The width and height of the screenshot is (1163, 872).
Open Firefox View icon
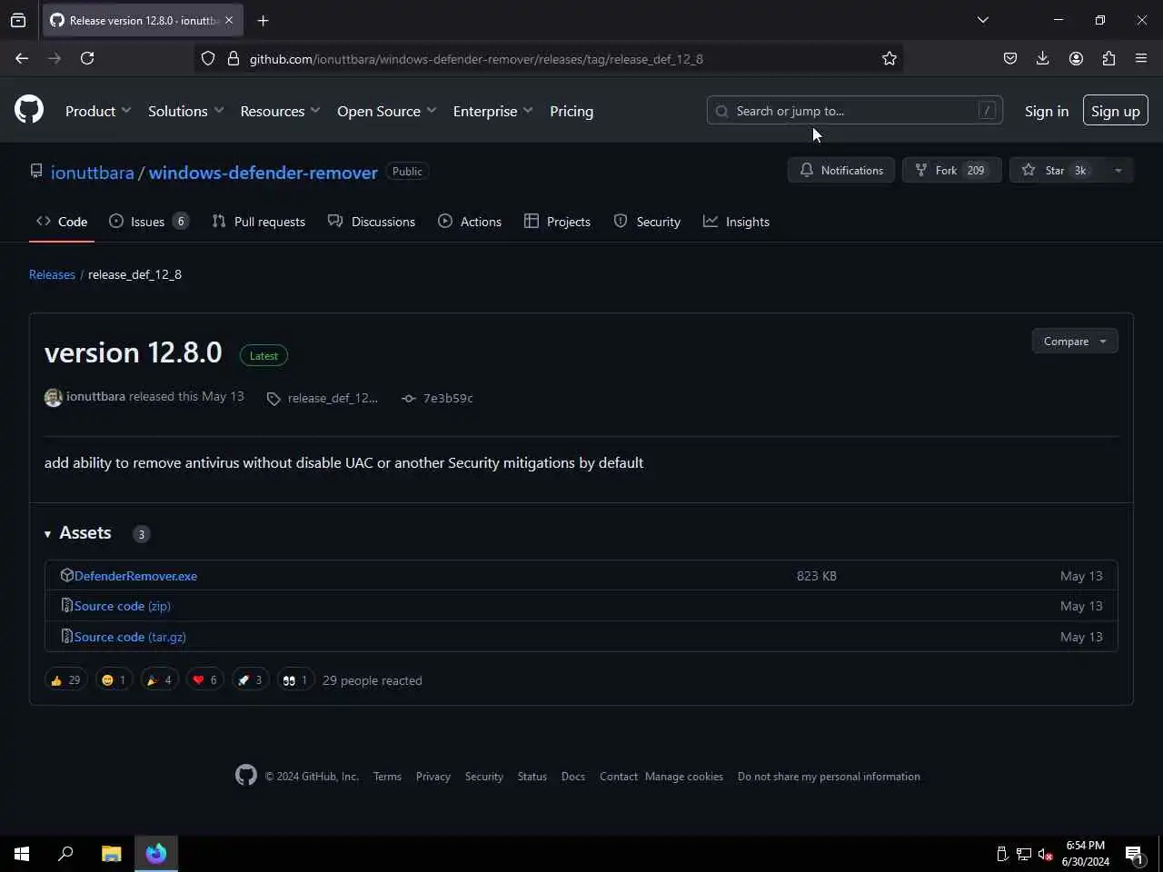pos(18,20)
